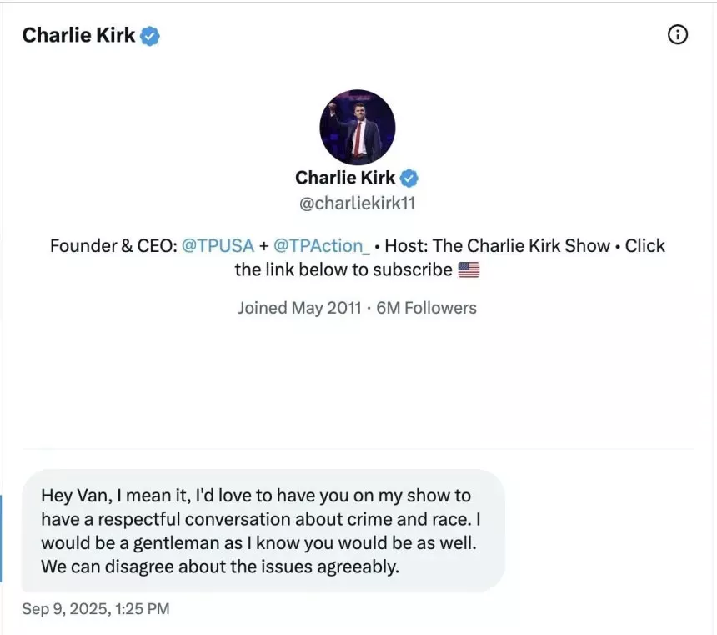Screen dimensions: 717x635
Task: Click the Sep 9, 2025 message timestamp
Action: (96, 608)
